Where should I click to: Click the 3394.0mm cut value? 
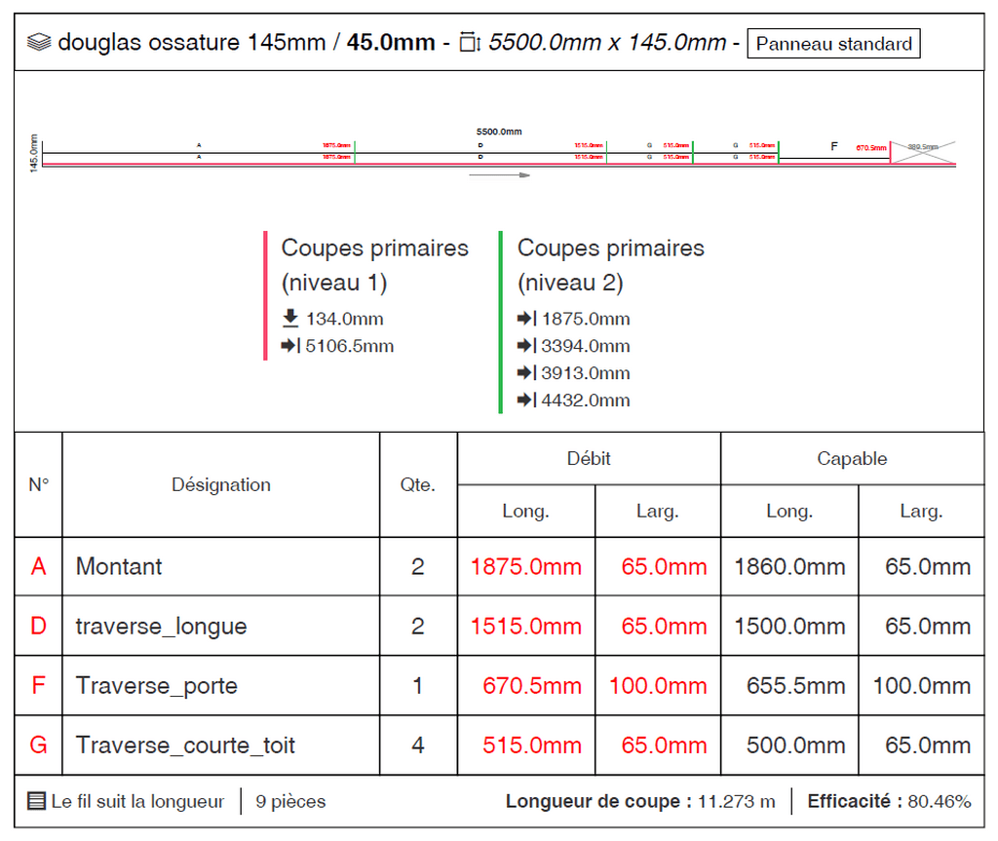pos(586,346)
